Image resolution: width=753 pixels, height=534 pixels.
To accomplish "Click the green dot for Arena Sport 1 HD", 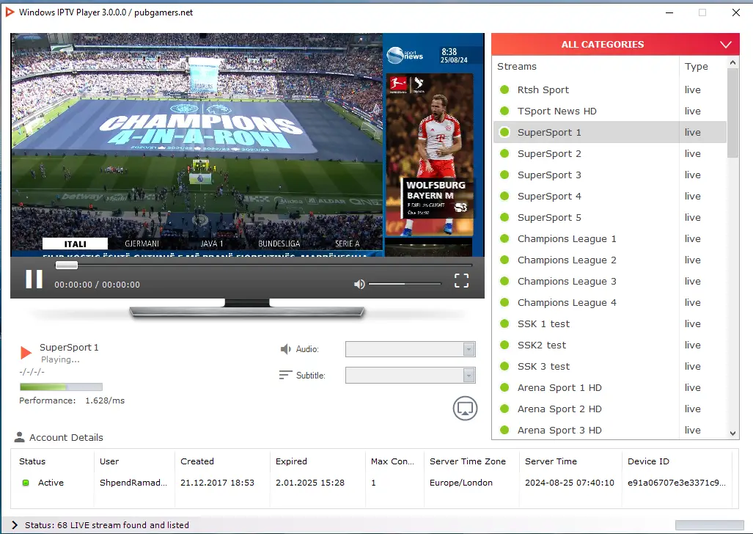I will [x=504, y=388].
